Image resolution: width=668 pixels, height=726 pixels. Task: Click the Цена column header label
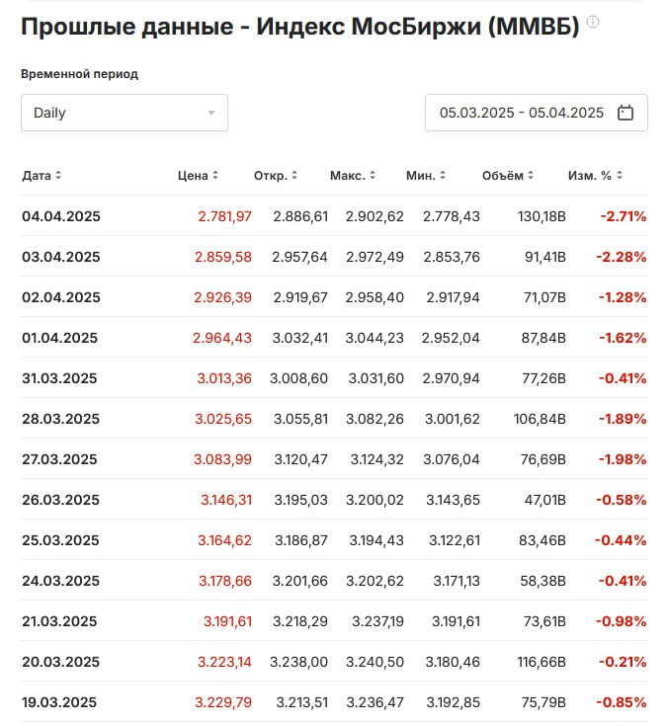point(193,176)
